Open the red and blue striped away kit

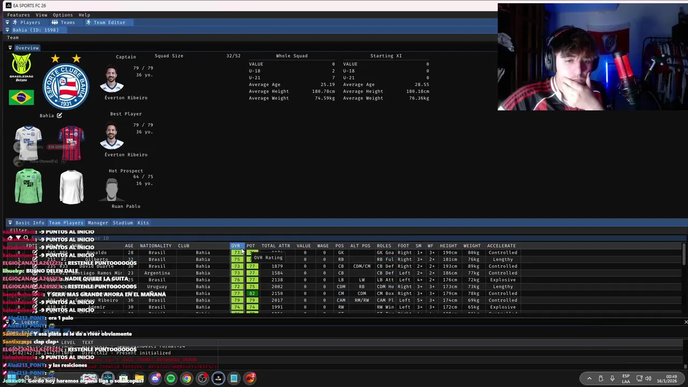coord(71,144)
